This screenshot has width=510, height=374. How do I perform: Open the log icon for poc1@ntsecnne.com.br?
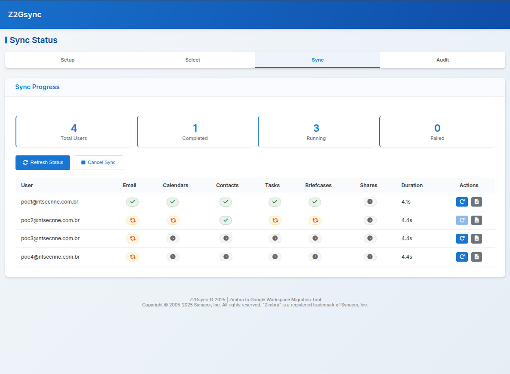click(476, 201)
